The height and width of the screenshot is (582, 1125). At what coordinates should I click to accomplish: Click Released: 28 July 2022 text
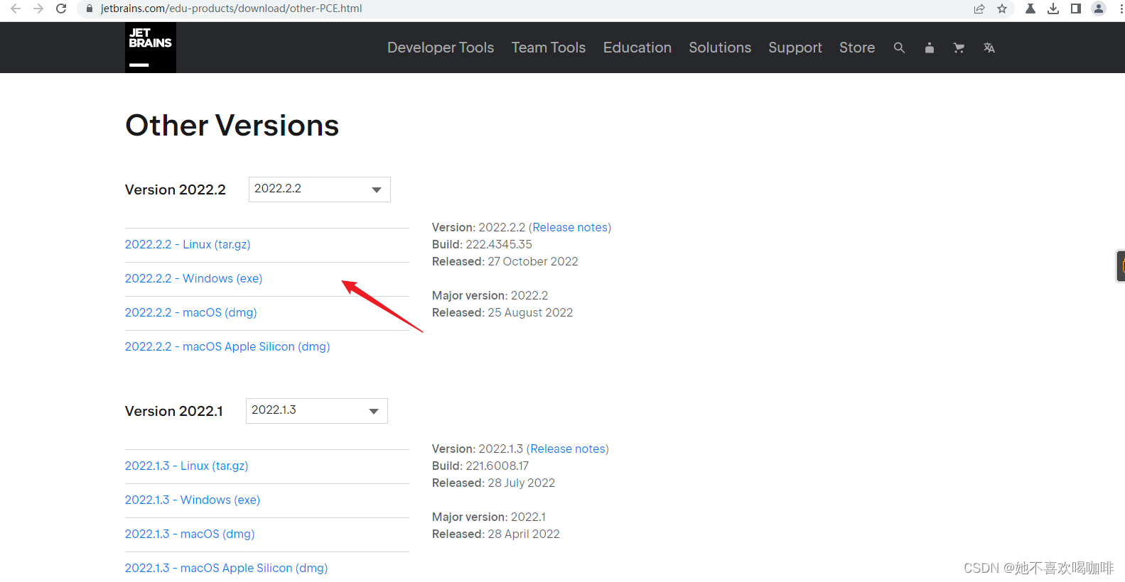[x=494, y=483]
